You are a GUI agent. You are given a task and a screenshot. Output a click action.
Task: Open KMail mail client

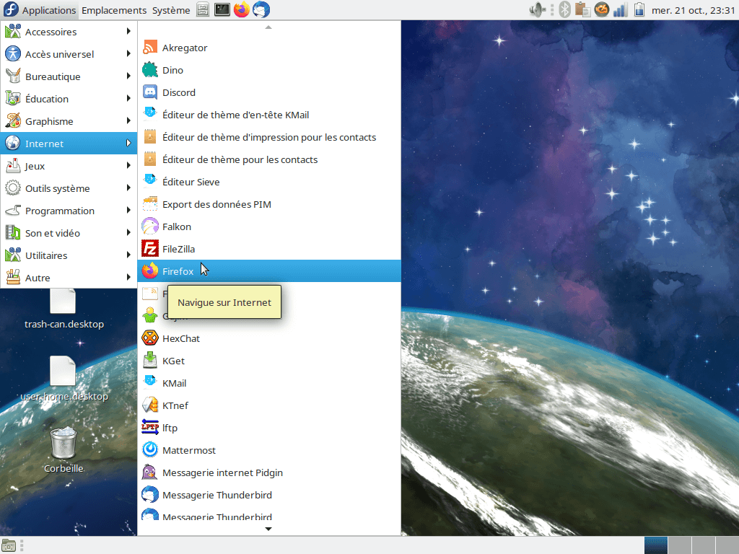coord(269,384)
